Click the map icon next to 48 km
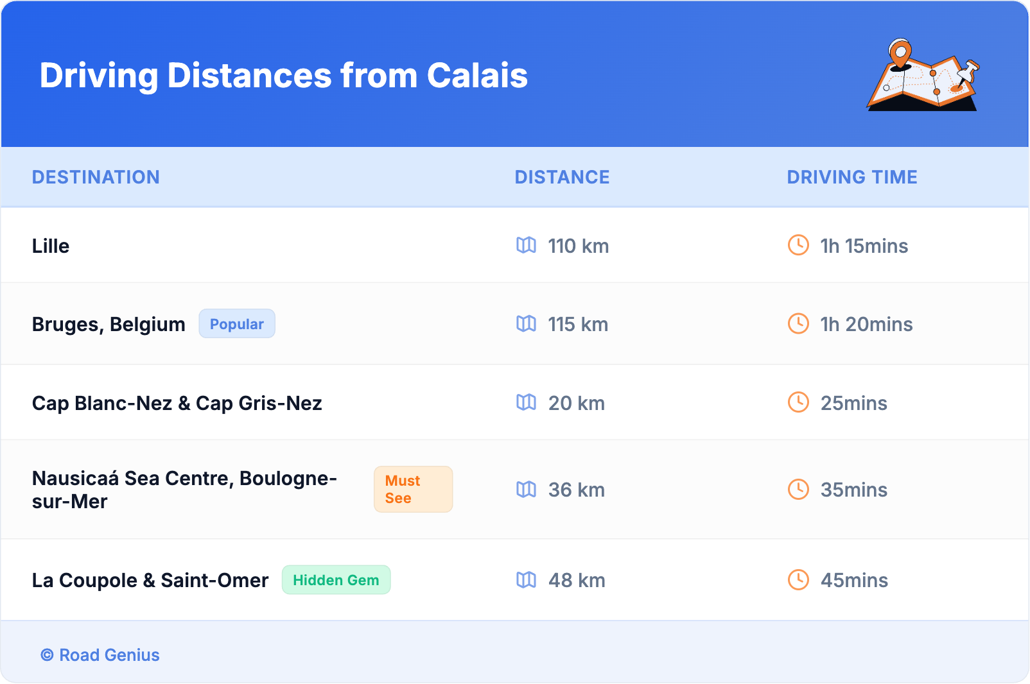The height and width of the screenshot is (684, 1030). coord(526,580)
